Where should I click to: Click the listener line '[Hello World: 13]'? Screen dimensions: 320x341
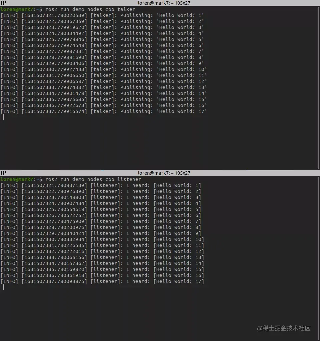[x=102, y=257]
